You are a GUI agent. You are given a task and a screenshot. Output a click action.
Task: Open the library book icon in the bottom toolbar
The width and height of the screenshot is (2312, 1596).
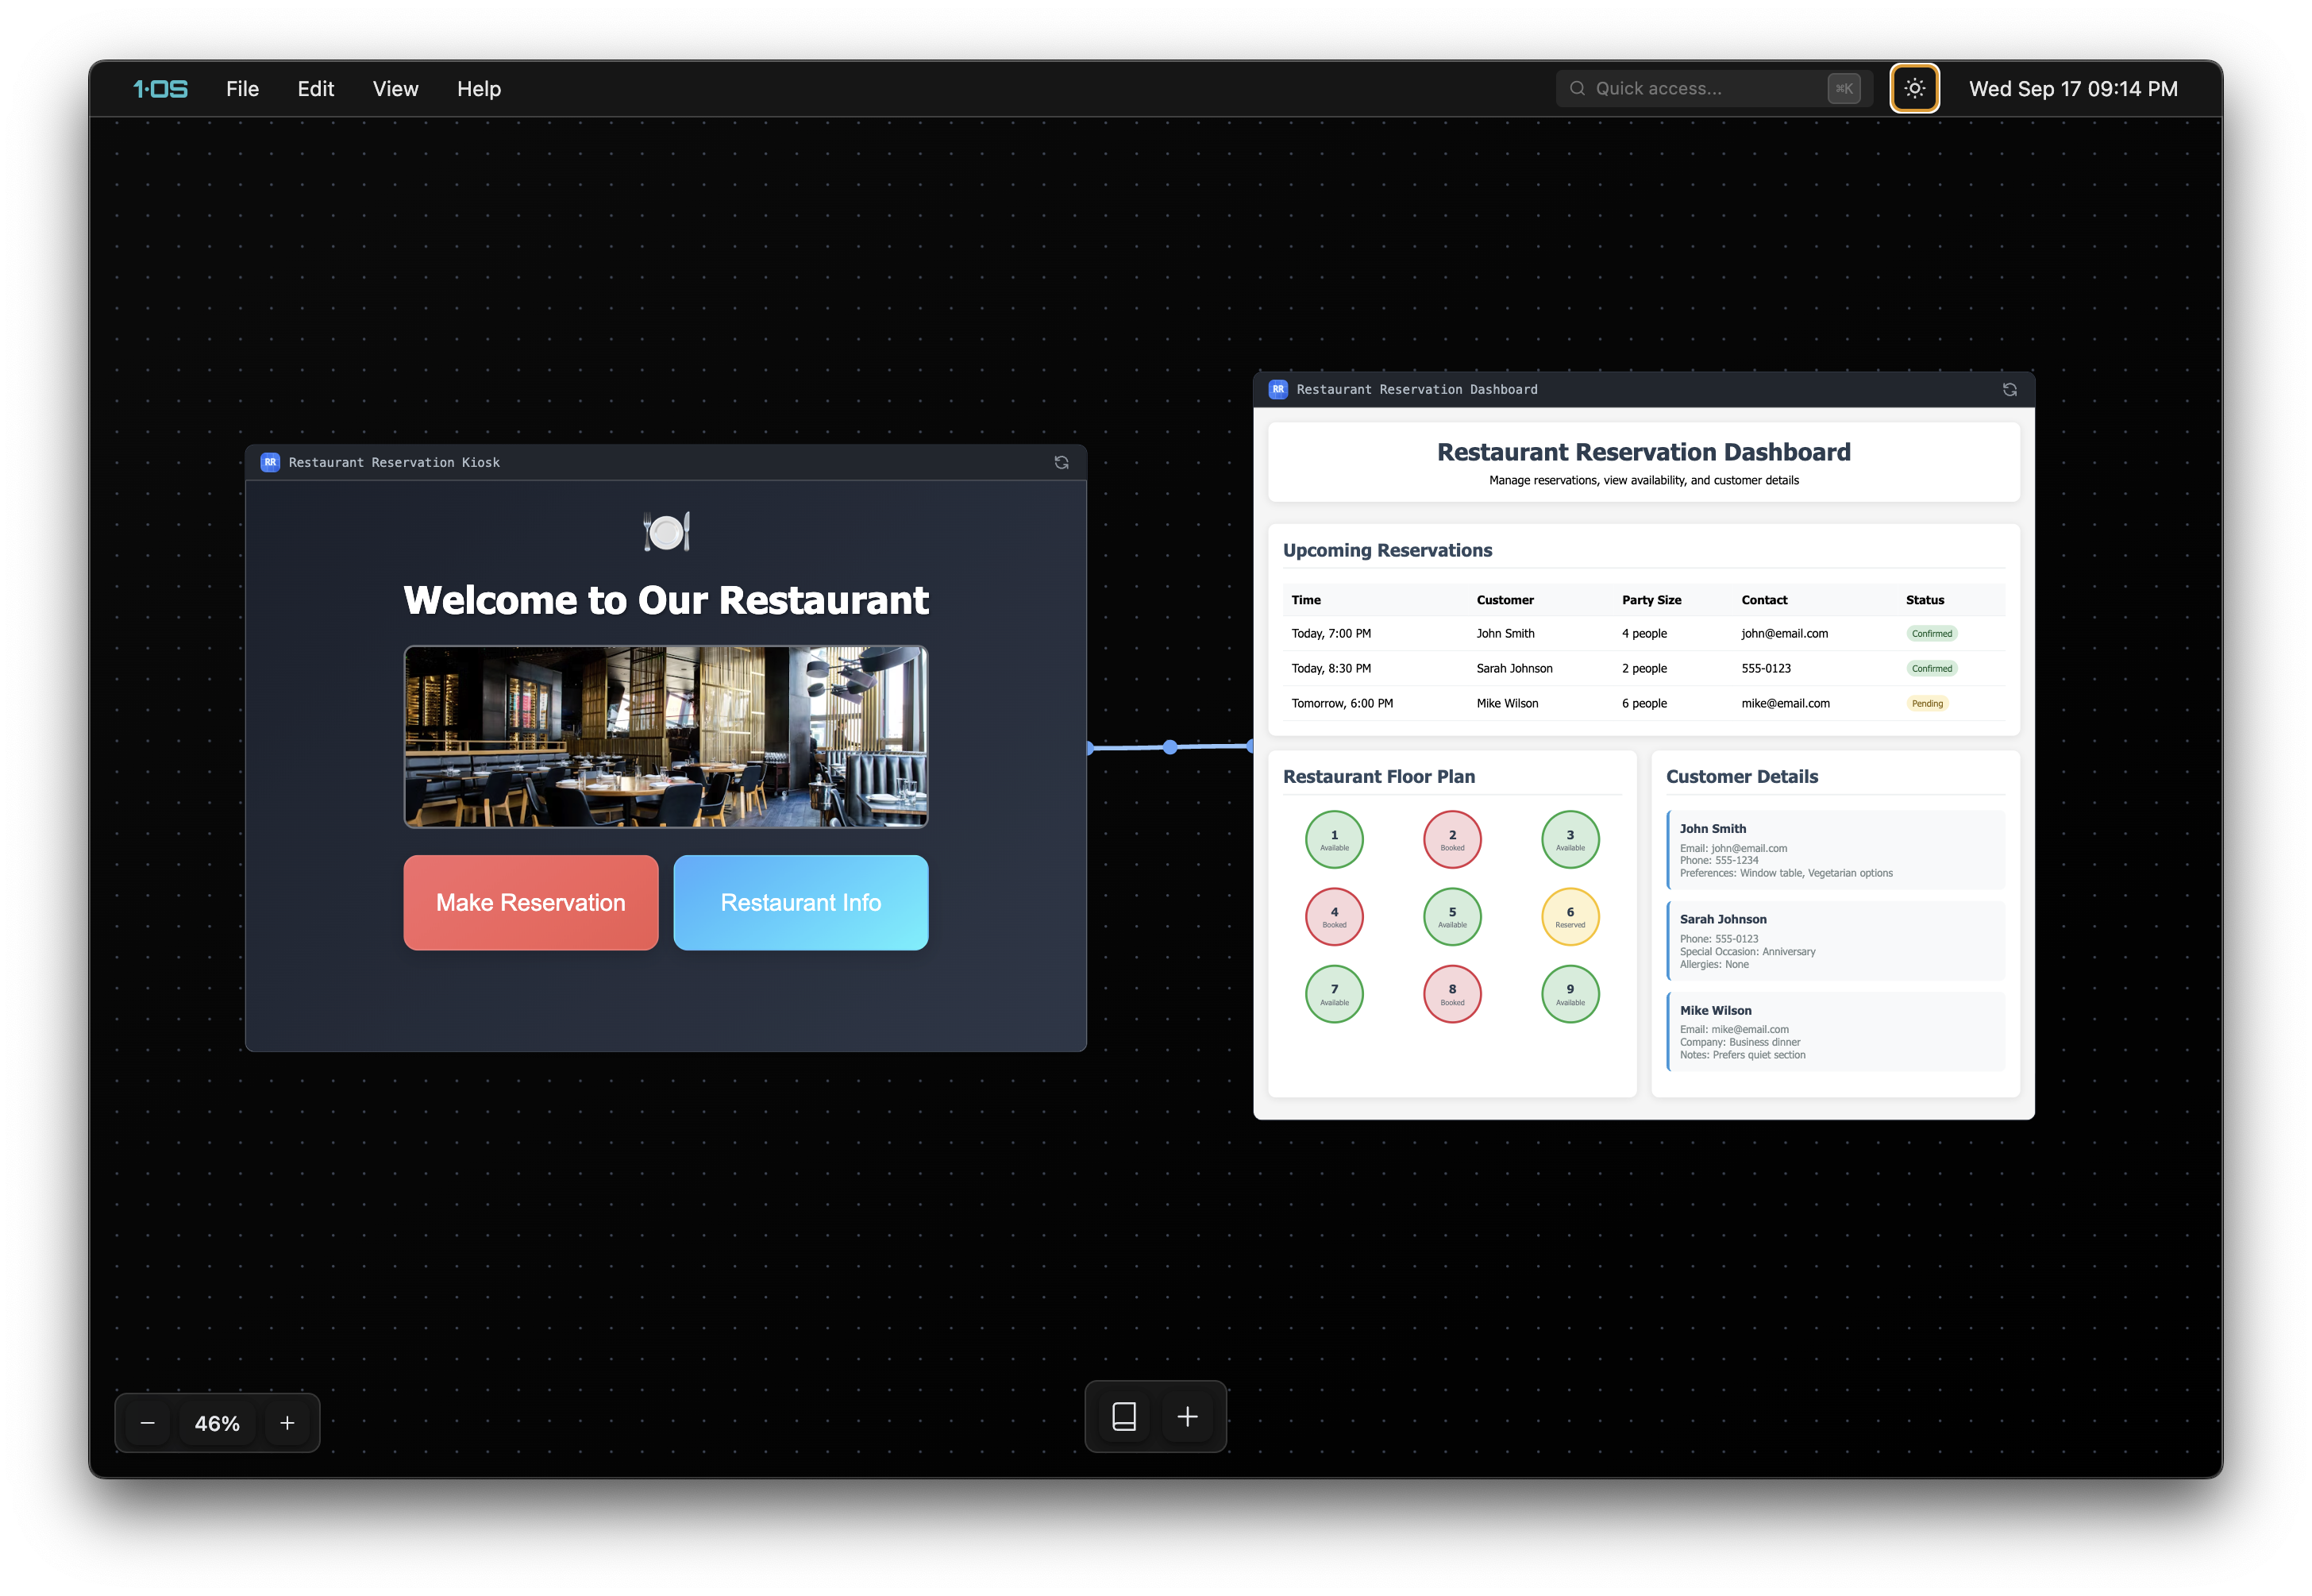pyautogui.click(x=1124, y=1416)
